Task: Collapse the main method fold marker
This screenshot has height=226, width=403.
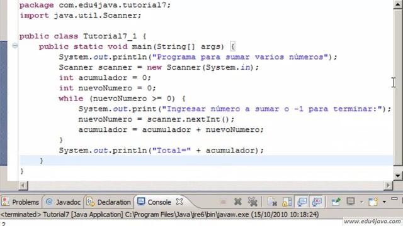Action: tap(15, 46)
